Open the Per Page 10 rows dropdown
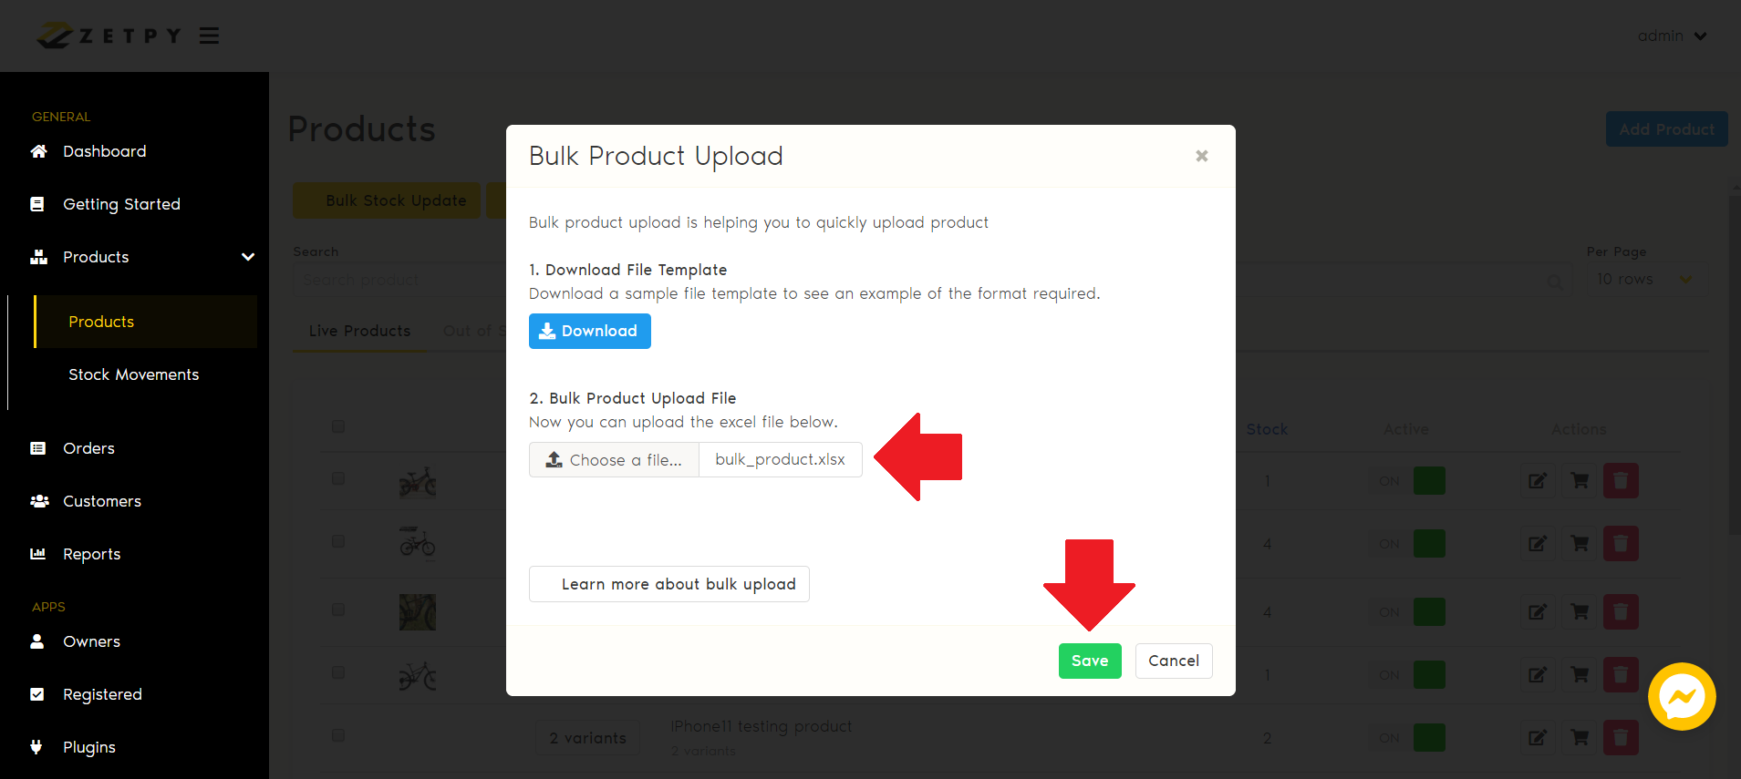The width and height of the screenshot is (1741, 779). 1644,279
